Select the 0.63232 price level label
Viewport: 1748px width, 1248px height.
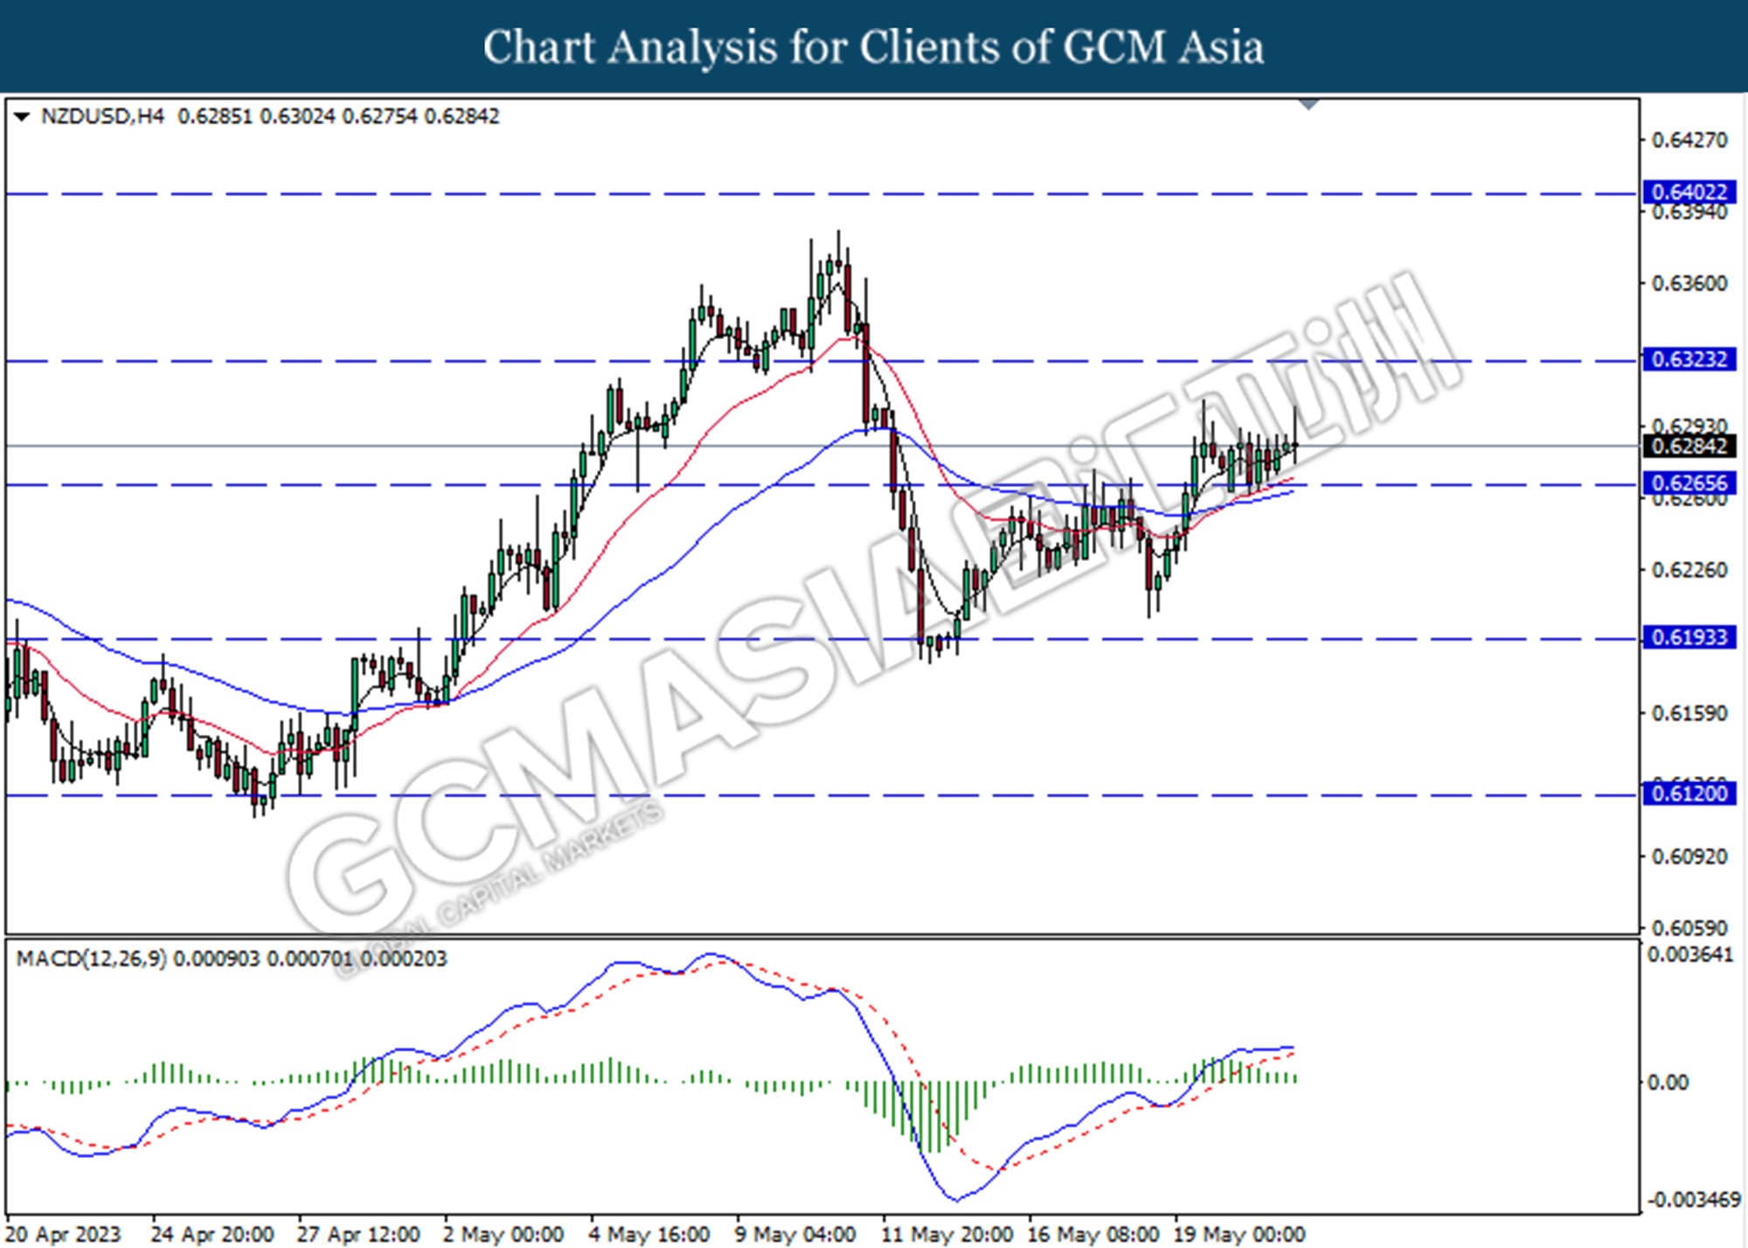1689,359
